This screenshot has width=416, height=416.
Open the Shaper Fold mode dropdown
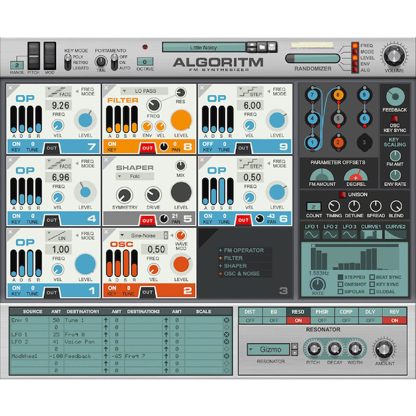point(135,176)
